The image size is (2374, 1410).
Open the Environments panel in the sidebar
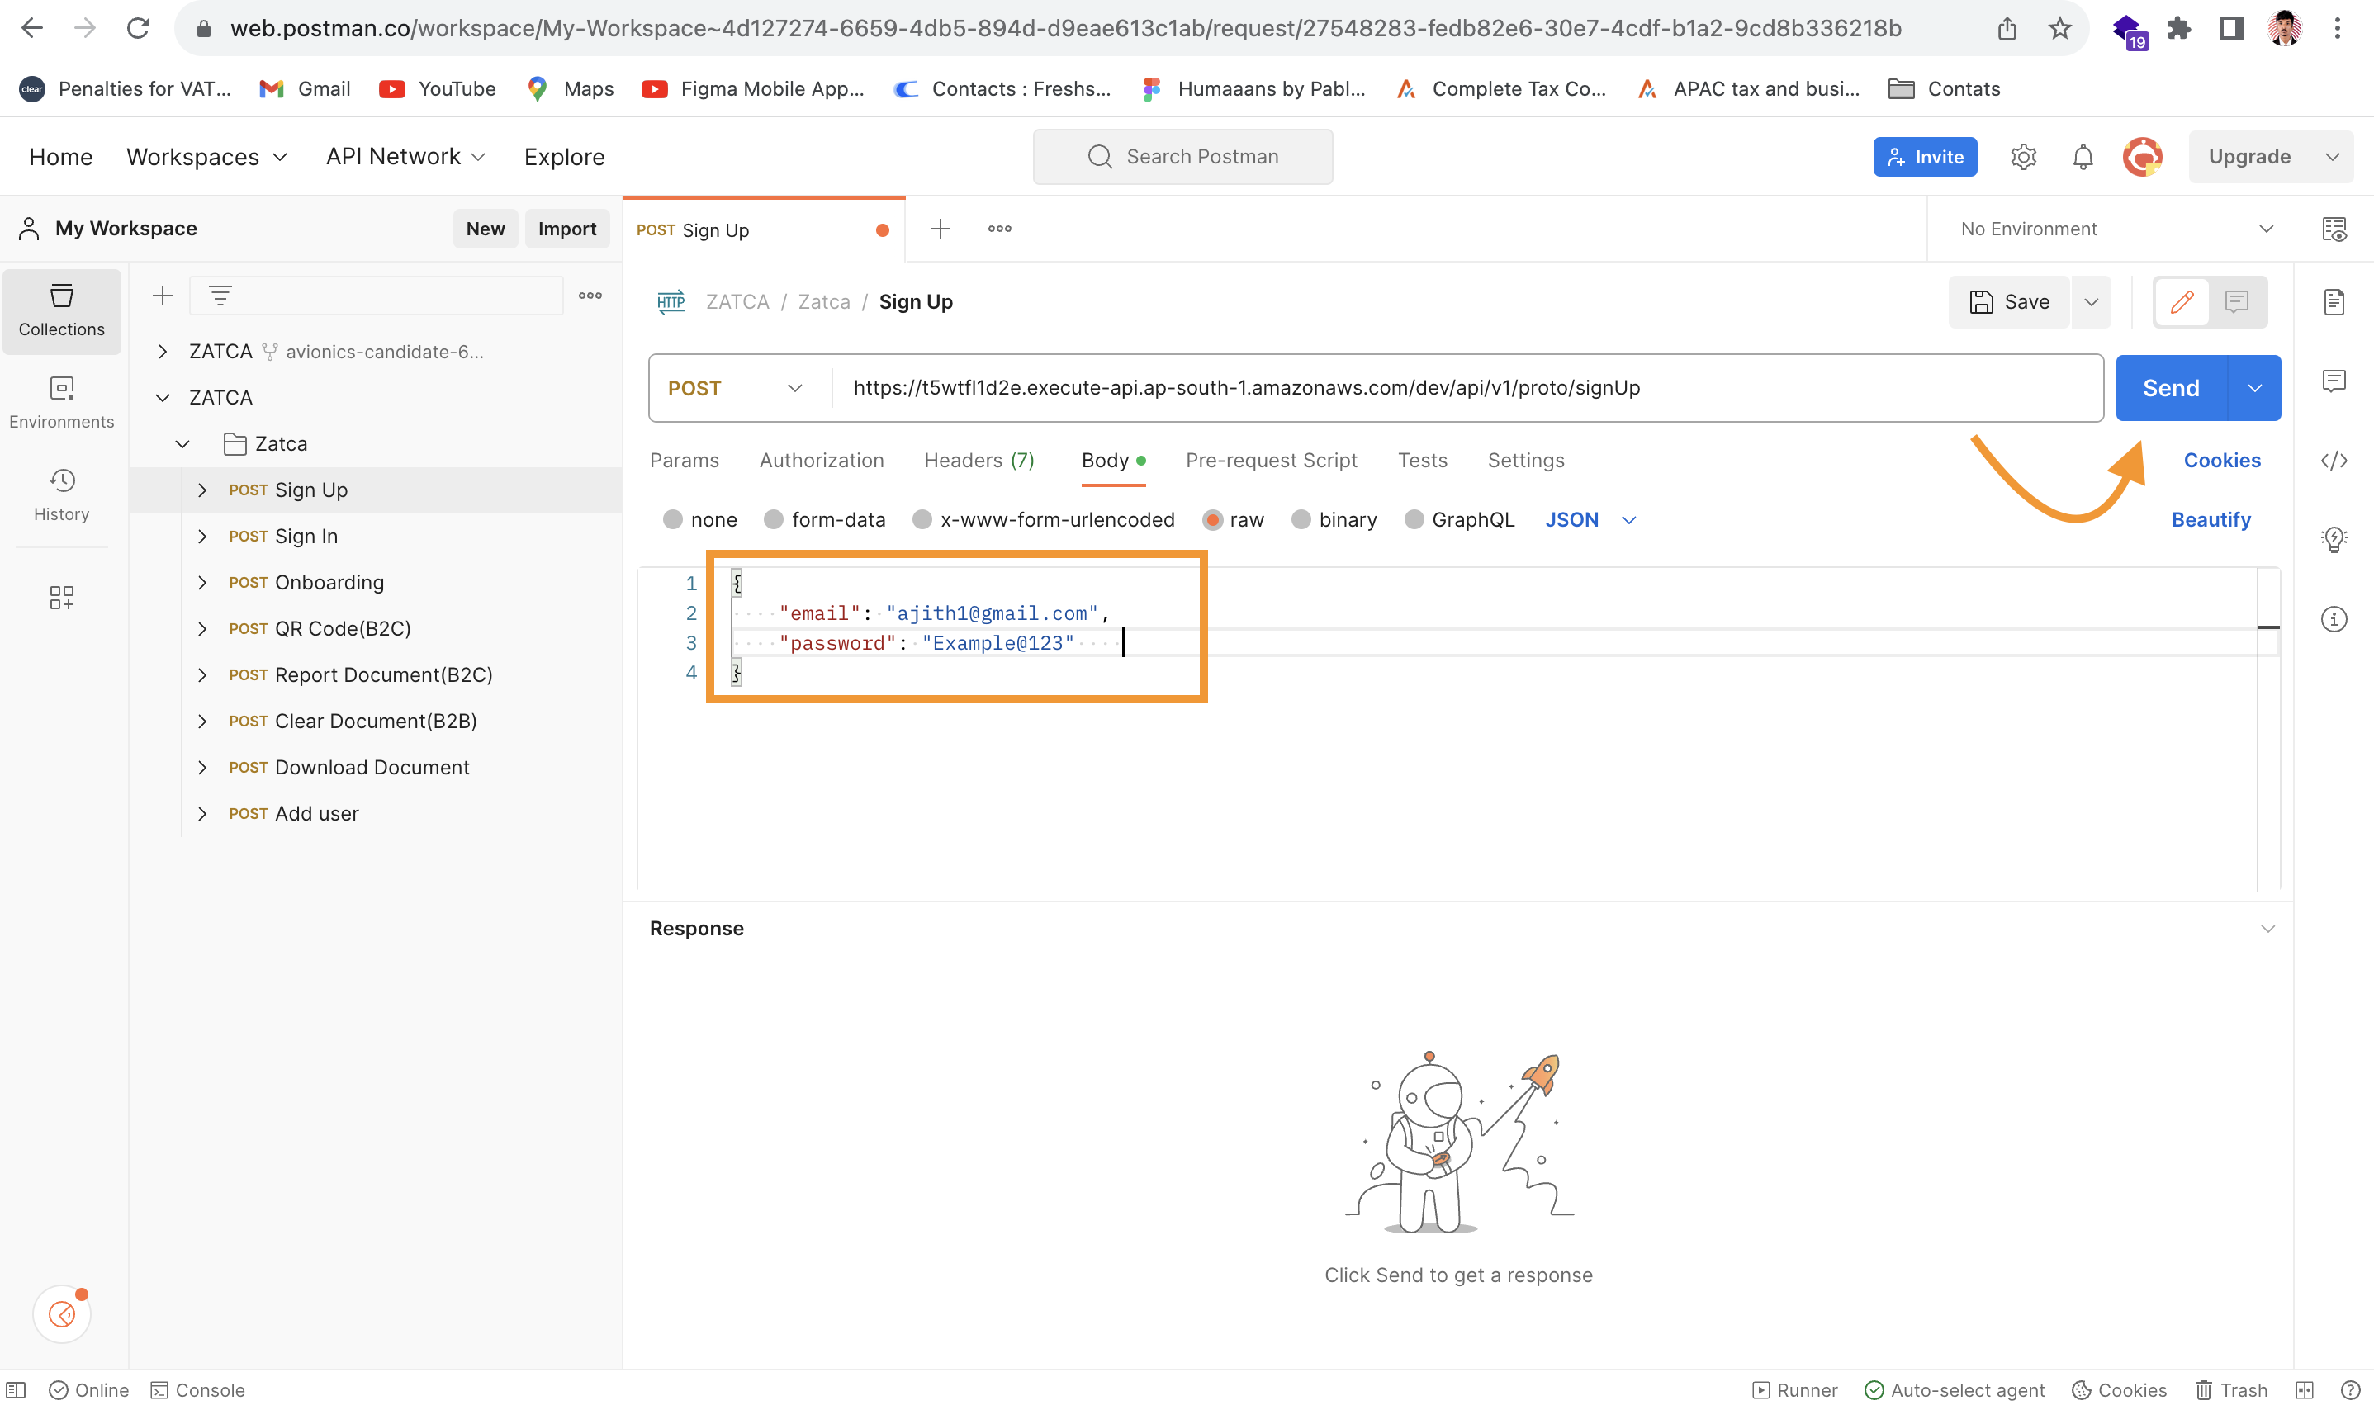pyautogui.click(x=61, y=402)
